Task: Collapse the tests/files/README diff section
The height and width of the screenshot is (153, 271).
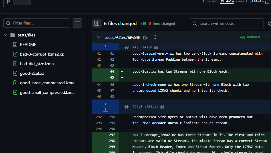Action: (x=99, y=37)
